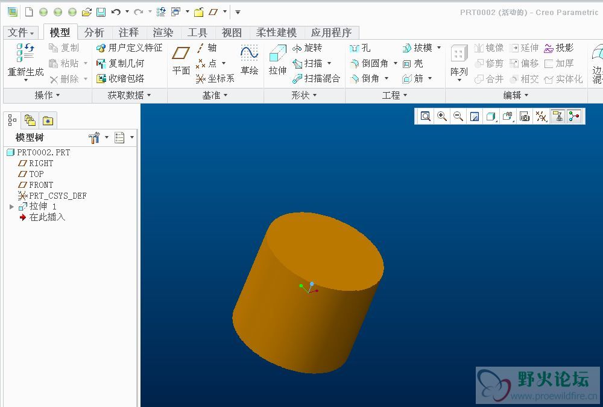
Task: Open the dropdown arrow beside 倒圆角
Action: tap(396, 63)
